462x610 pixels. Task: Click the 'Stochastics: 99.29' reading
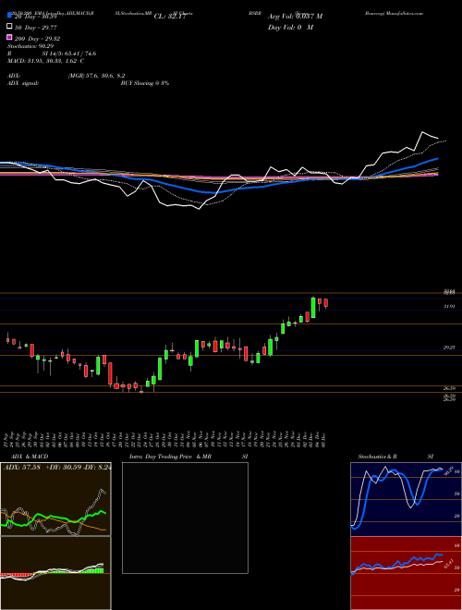30,46
